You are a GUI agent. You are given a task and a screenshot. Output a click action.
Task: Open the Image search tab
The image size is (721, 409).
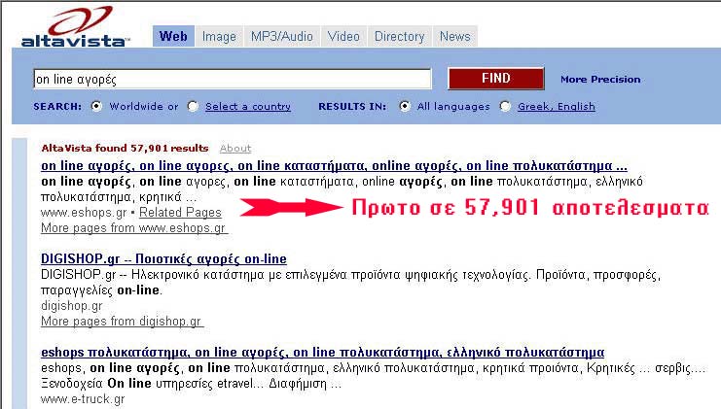click(219, 37)
